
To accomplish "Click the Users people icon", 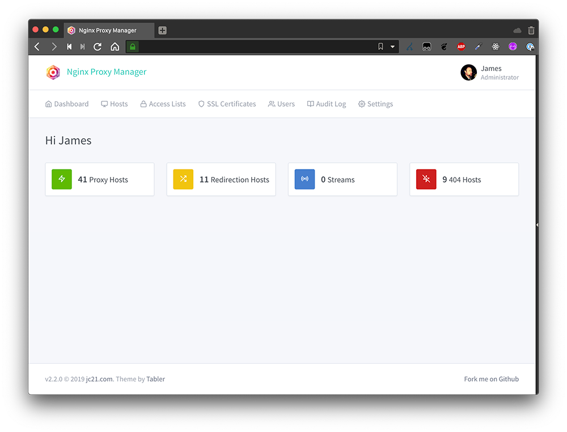I will tap(271, 104).
